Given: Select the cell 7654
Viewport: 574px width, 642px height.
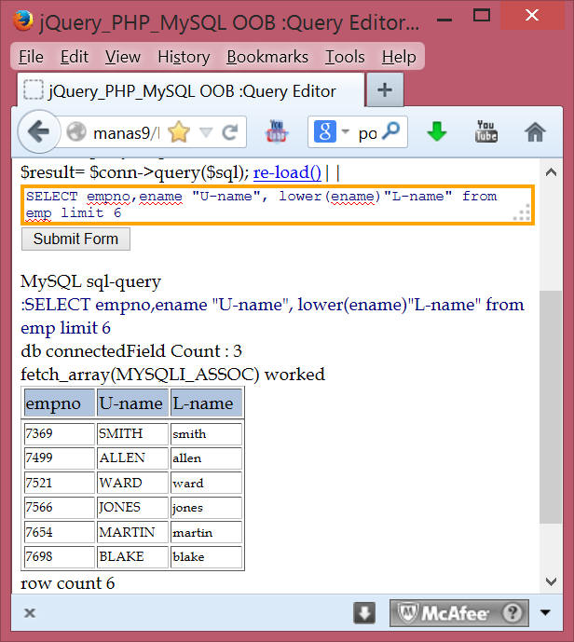Looking at the screenshot, I should [x=60, y=532].
